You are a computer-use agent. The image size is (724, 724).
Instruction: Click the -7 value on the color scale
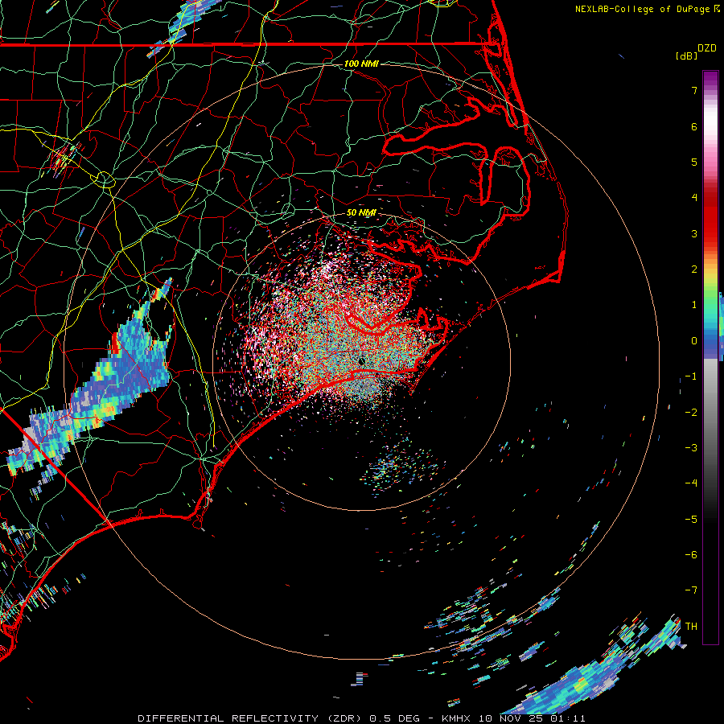click(691, 590)
